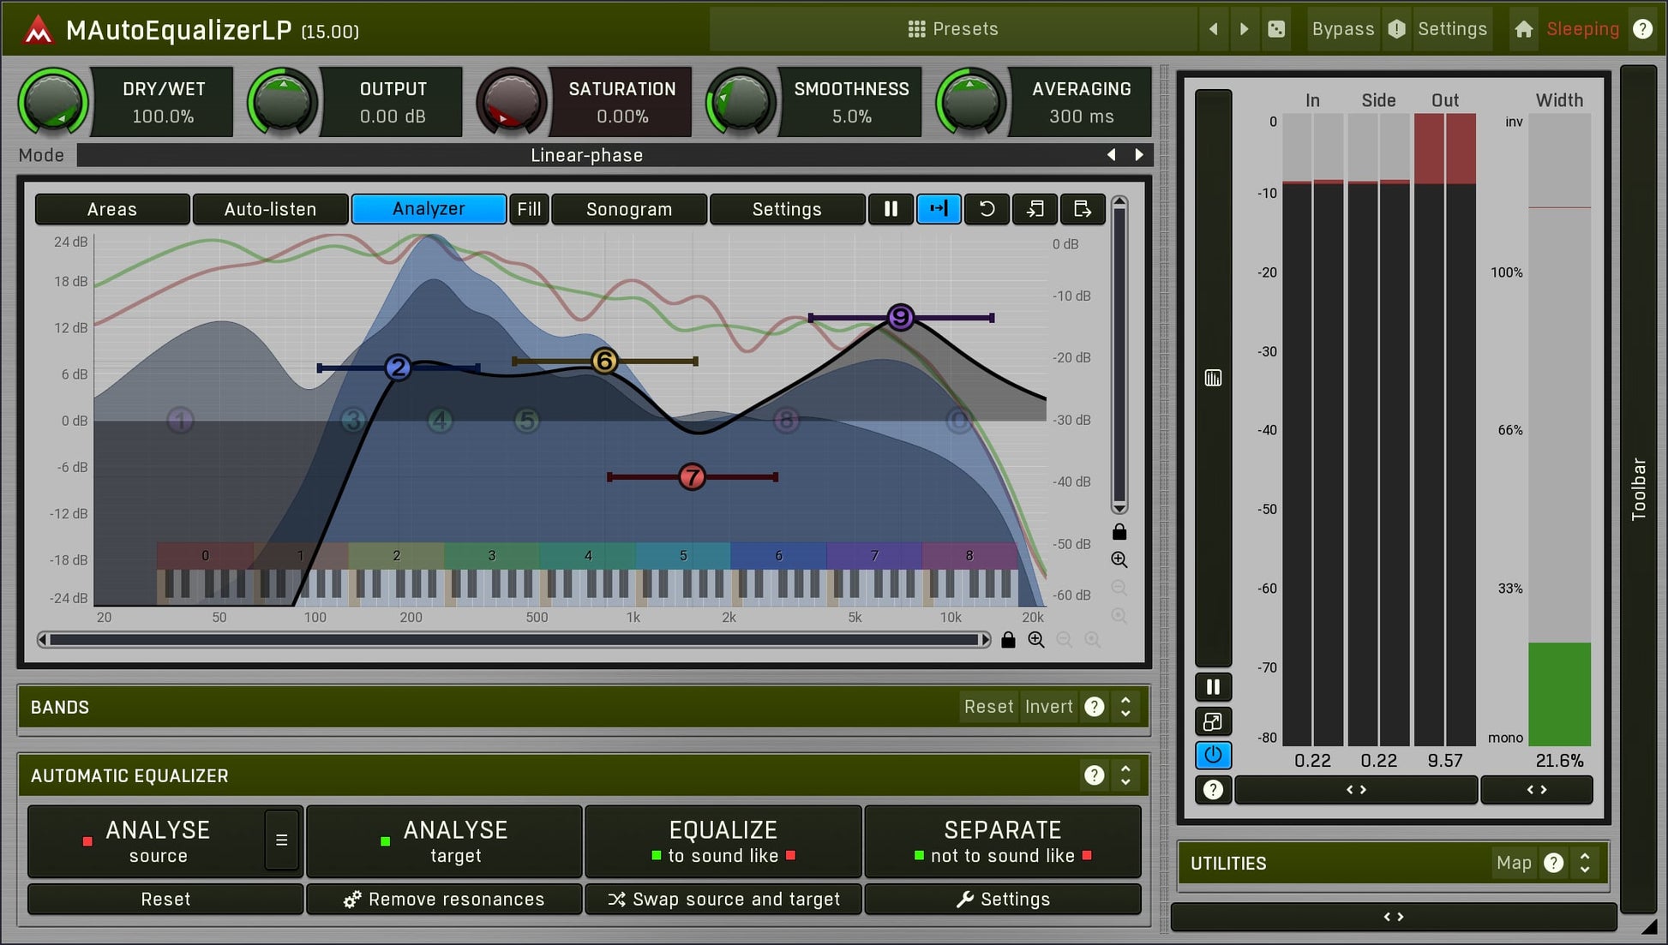This screenshot has height=945, width=1668.
Task: Click the help question mark beside the meters
Action: pyautogui.click(x=1212, y=789)
